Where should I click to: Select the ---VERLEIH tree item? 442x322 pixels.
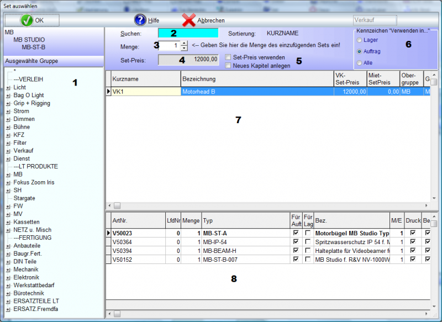point(28,79)
